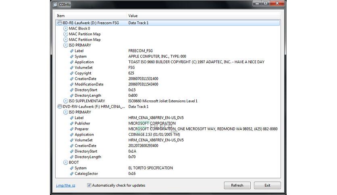Open the j.mp/the_sz link
This screenshot has width=337, height=195.
[x=66, y=185]
